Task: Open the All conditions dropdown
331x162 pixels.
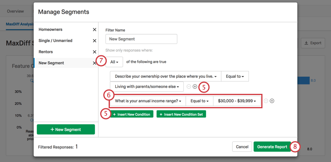Action: tap(114, 62)
